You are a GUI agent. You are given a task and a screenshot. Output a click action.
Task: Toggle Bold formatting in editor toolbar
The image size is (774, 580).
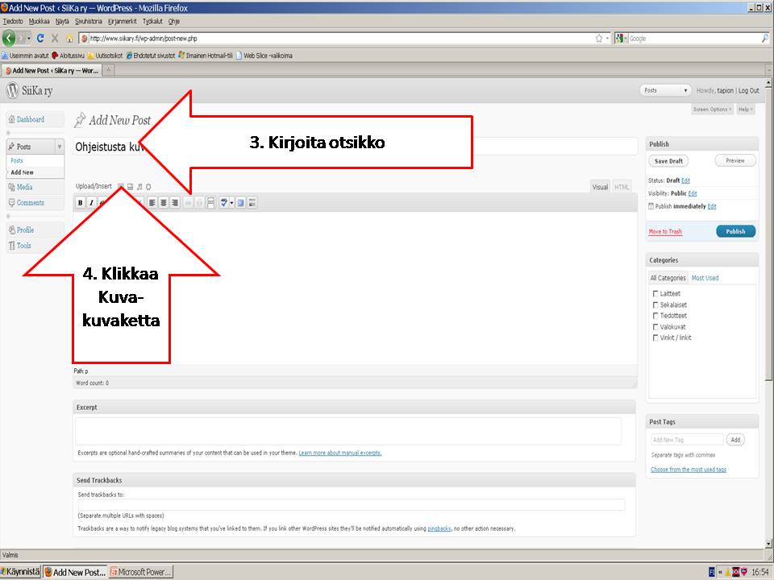point(80,203)
